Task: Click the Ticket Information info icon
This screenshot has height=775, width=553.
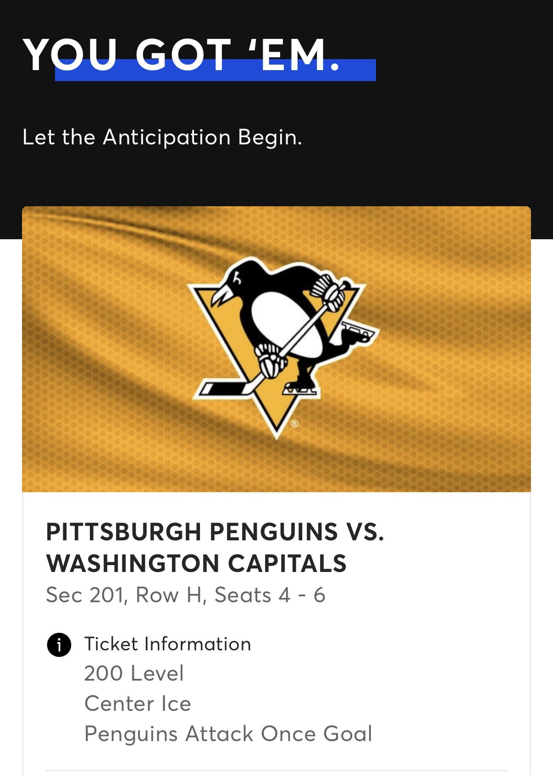Action: (59, 645)
